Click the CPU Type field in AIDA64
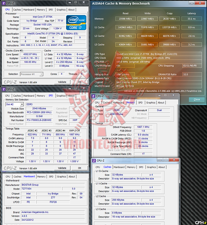The height and width of the screenshot is (225, 207). 158,54
